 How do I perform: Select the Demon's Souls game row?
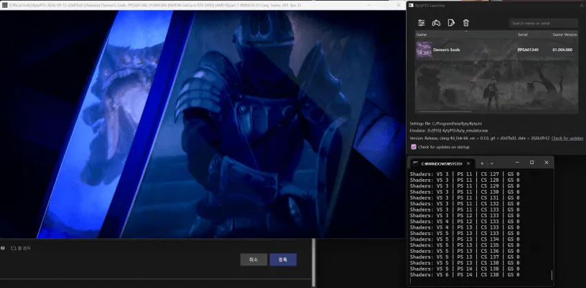[x=497, y=50]
